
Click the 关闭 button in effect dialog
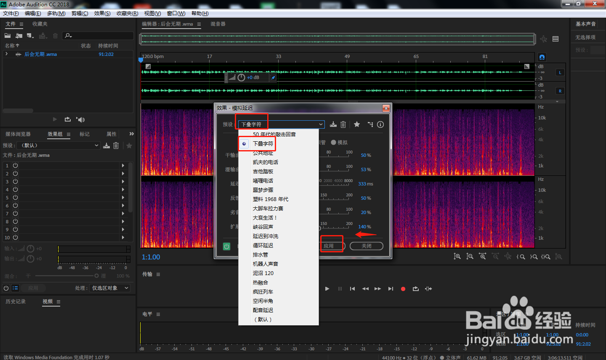pos(367,246)
